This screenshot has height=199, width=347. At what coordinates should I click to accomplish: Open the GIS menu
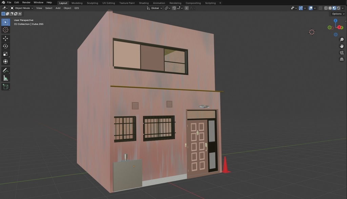[x=77, y=8]
